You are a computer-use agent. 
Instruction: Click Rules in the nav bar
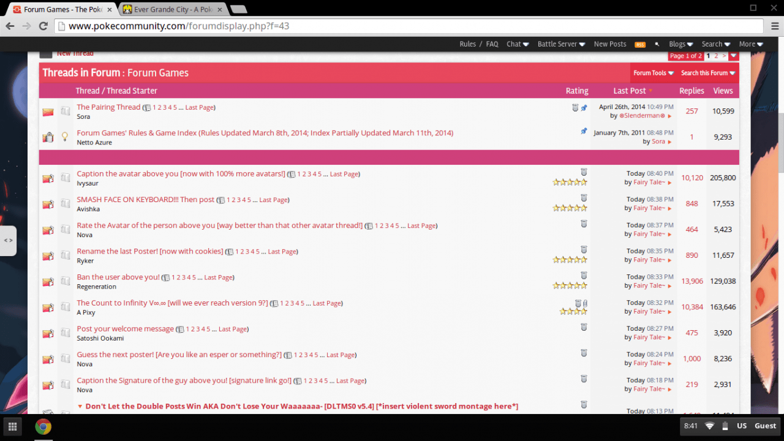tap(467, 44)
